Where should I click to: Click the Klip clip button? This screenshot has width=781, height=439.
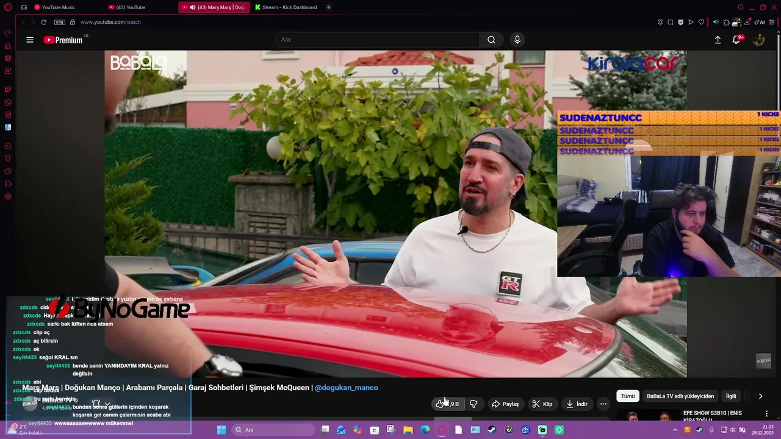[542, 404]
